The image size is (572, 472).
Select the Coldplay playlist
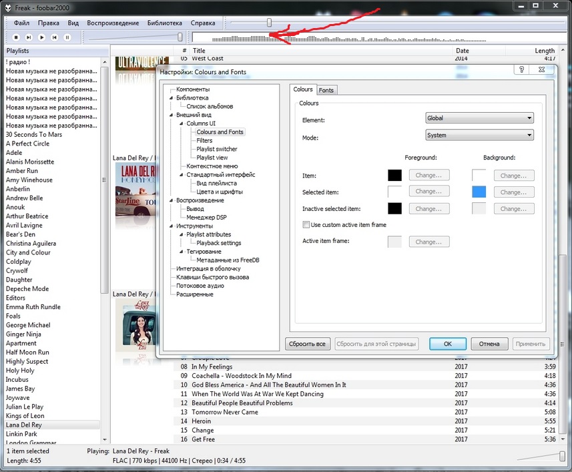19,262
